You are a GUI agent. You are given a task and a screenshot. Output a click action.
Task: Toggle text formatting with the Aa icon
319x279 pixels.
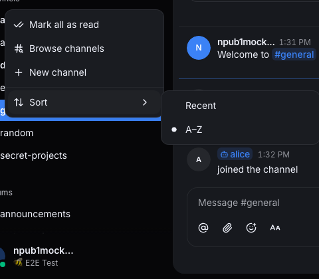(275, 228)
